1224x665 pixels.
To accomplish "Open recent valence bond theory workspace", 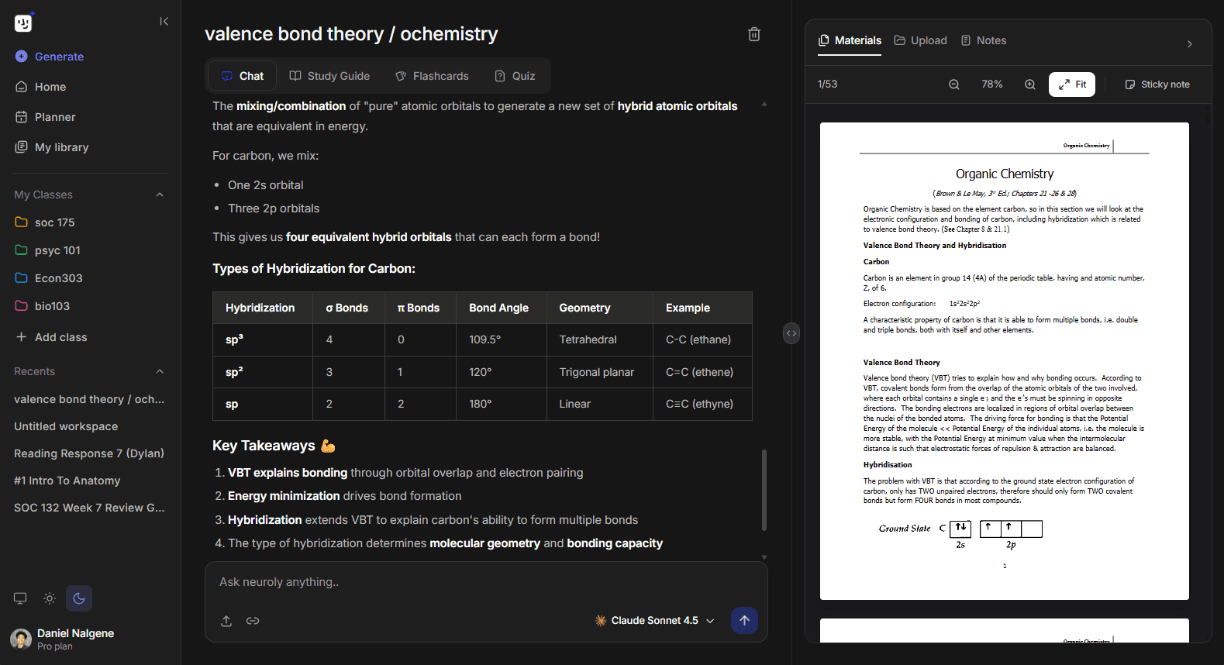I will (x=91, y=399).
